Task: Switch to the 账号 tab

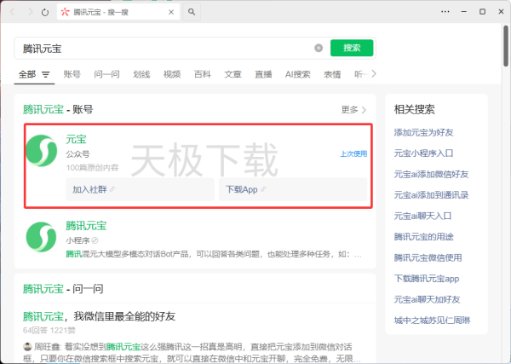Action: (72, 75)
